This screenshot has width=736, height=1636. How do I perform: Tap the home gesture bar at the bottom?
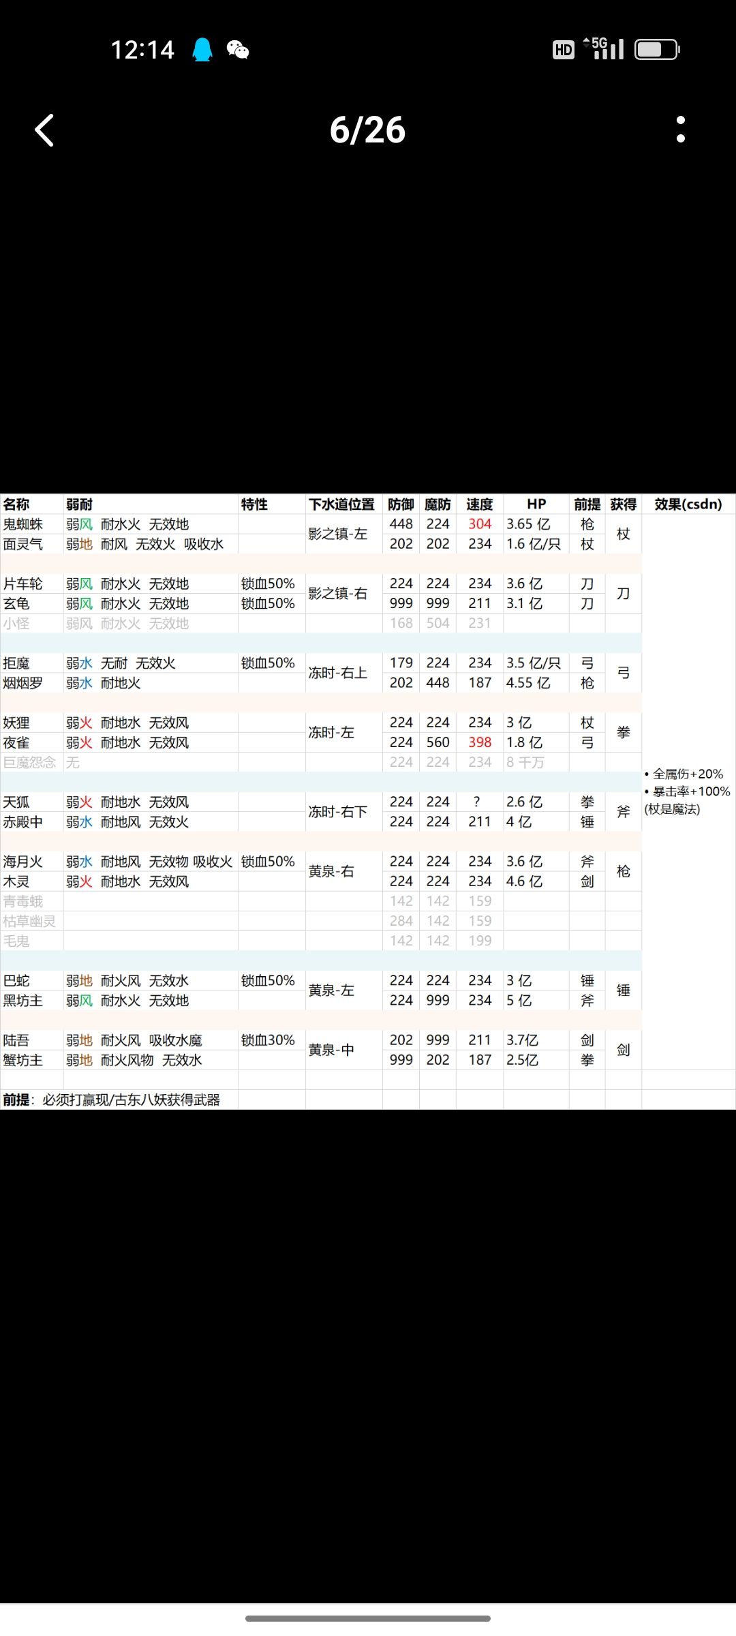point(368,1618)
